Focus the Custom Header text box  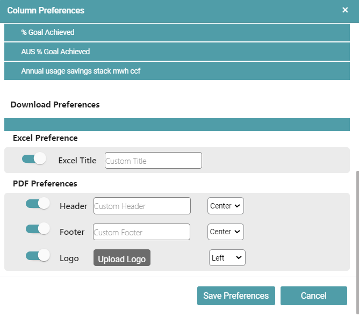(142, 206)
